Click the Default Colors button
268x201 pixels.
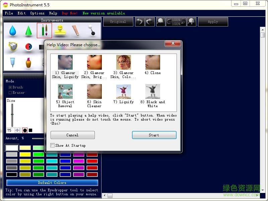click(52, 183)
